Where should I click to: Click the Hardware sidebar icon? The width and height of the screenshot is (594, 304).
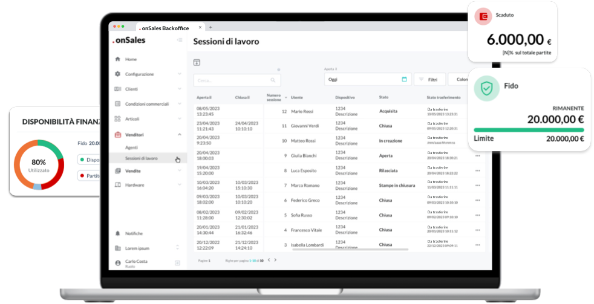(x=117, y=185)
